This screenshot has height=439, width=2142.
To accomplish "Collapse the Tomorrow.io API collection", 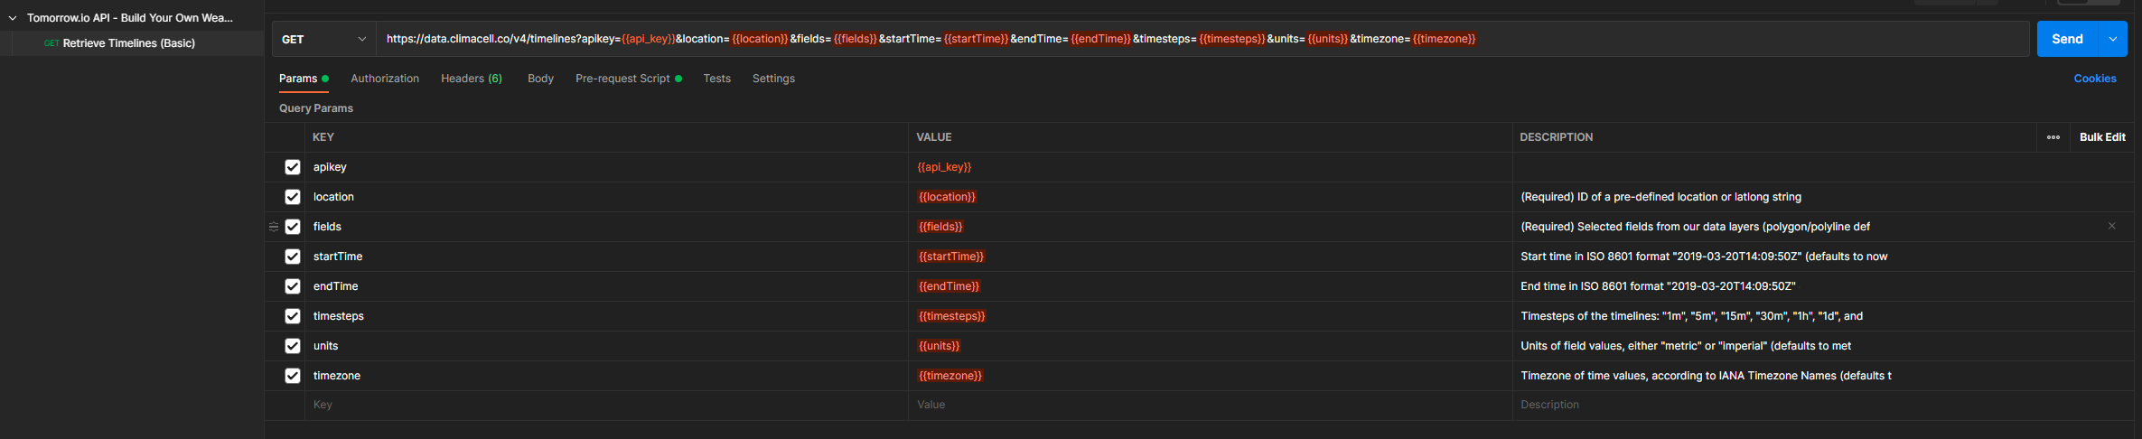I will 13,18.
